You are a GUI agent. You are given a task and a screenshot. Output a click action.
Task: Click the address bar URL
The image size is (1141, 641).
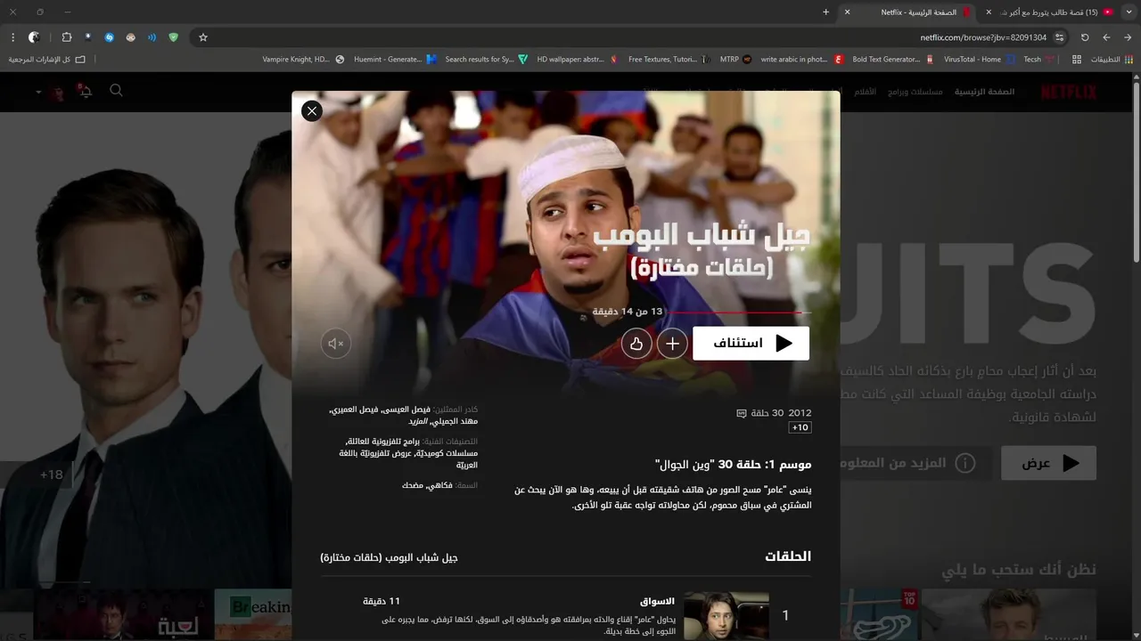coord(983,37)
